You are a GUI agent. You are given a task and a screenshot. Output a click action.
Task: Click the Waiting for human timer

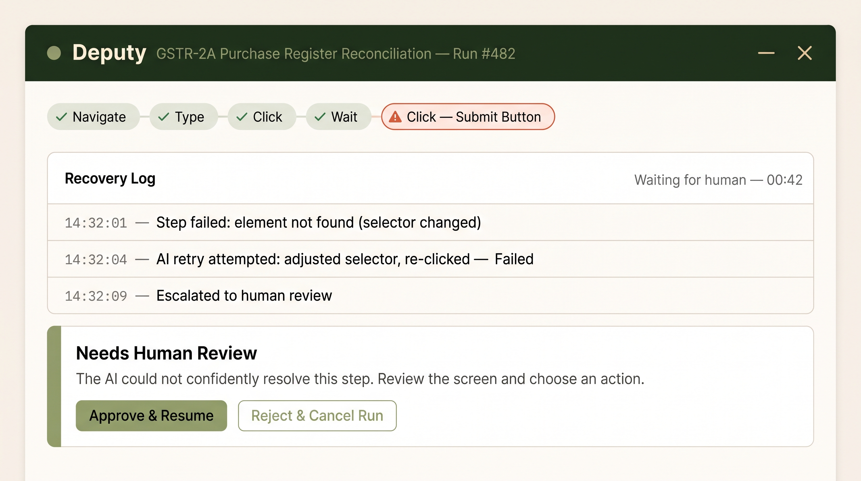718,180
